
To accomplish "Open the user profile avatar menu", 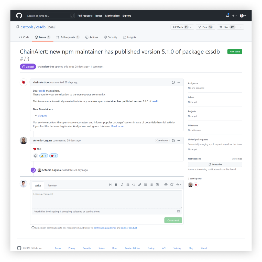I will 243,16.
